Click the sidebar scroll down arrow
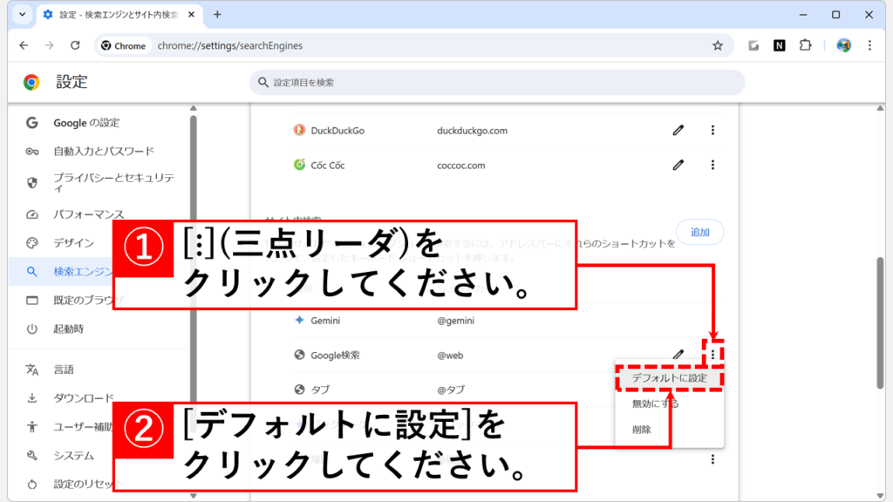Viewport: 893px width, 502px height. pyautogui.click(x=193, y=496)
